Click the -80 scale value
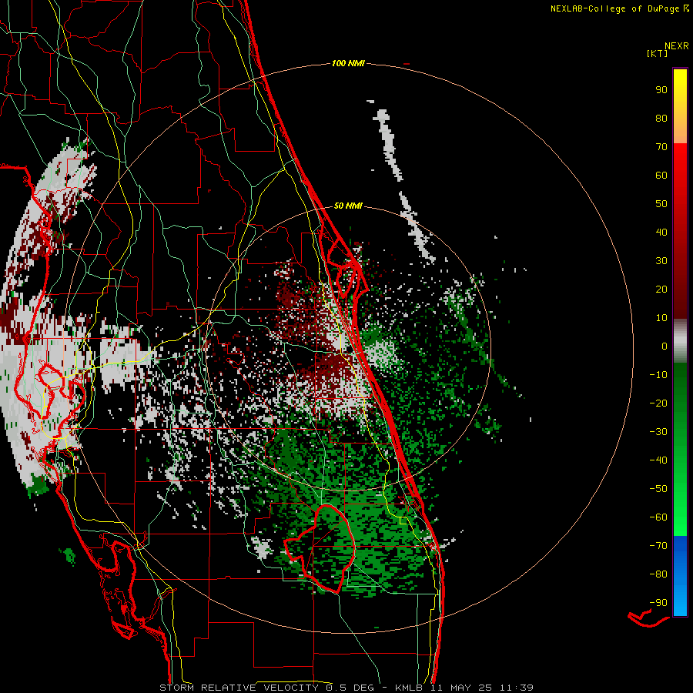The width and height of the screenshot is (693, 693). tap(658, 574)
